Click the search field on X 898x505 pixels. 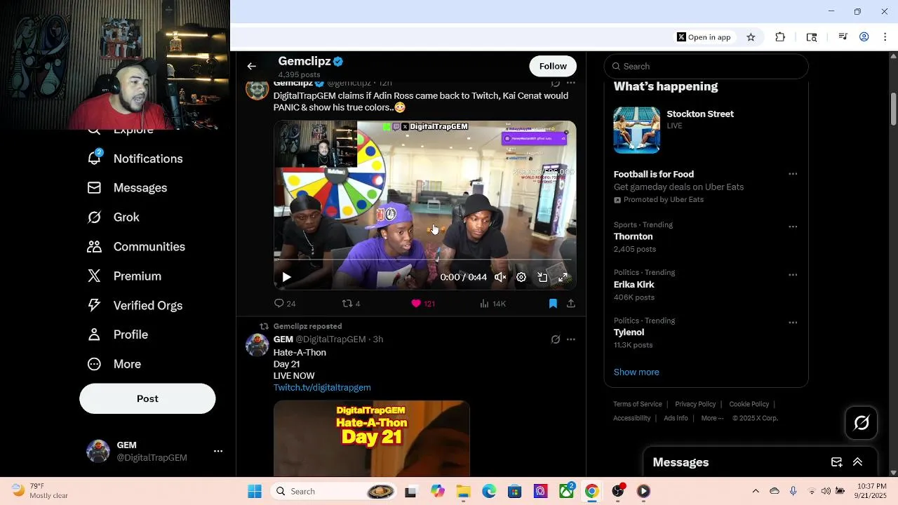[x=706, y=66]
